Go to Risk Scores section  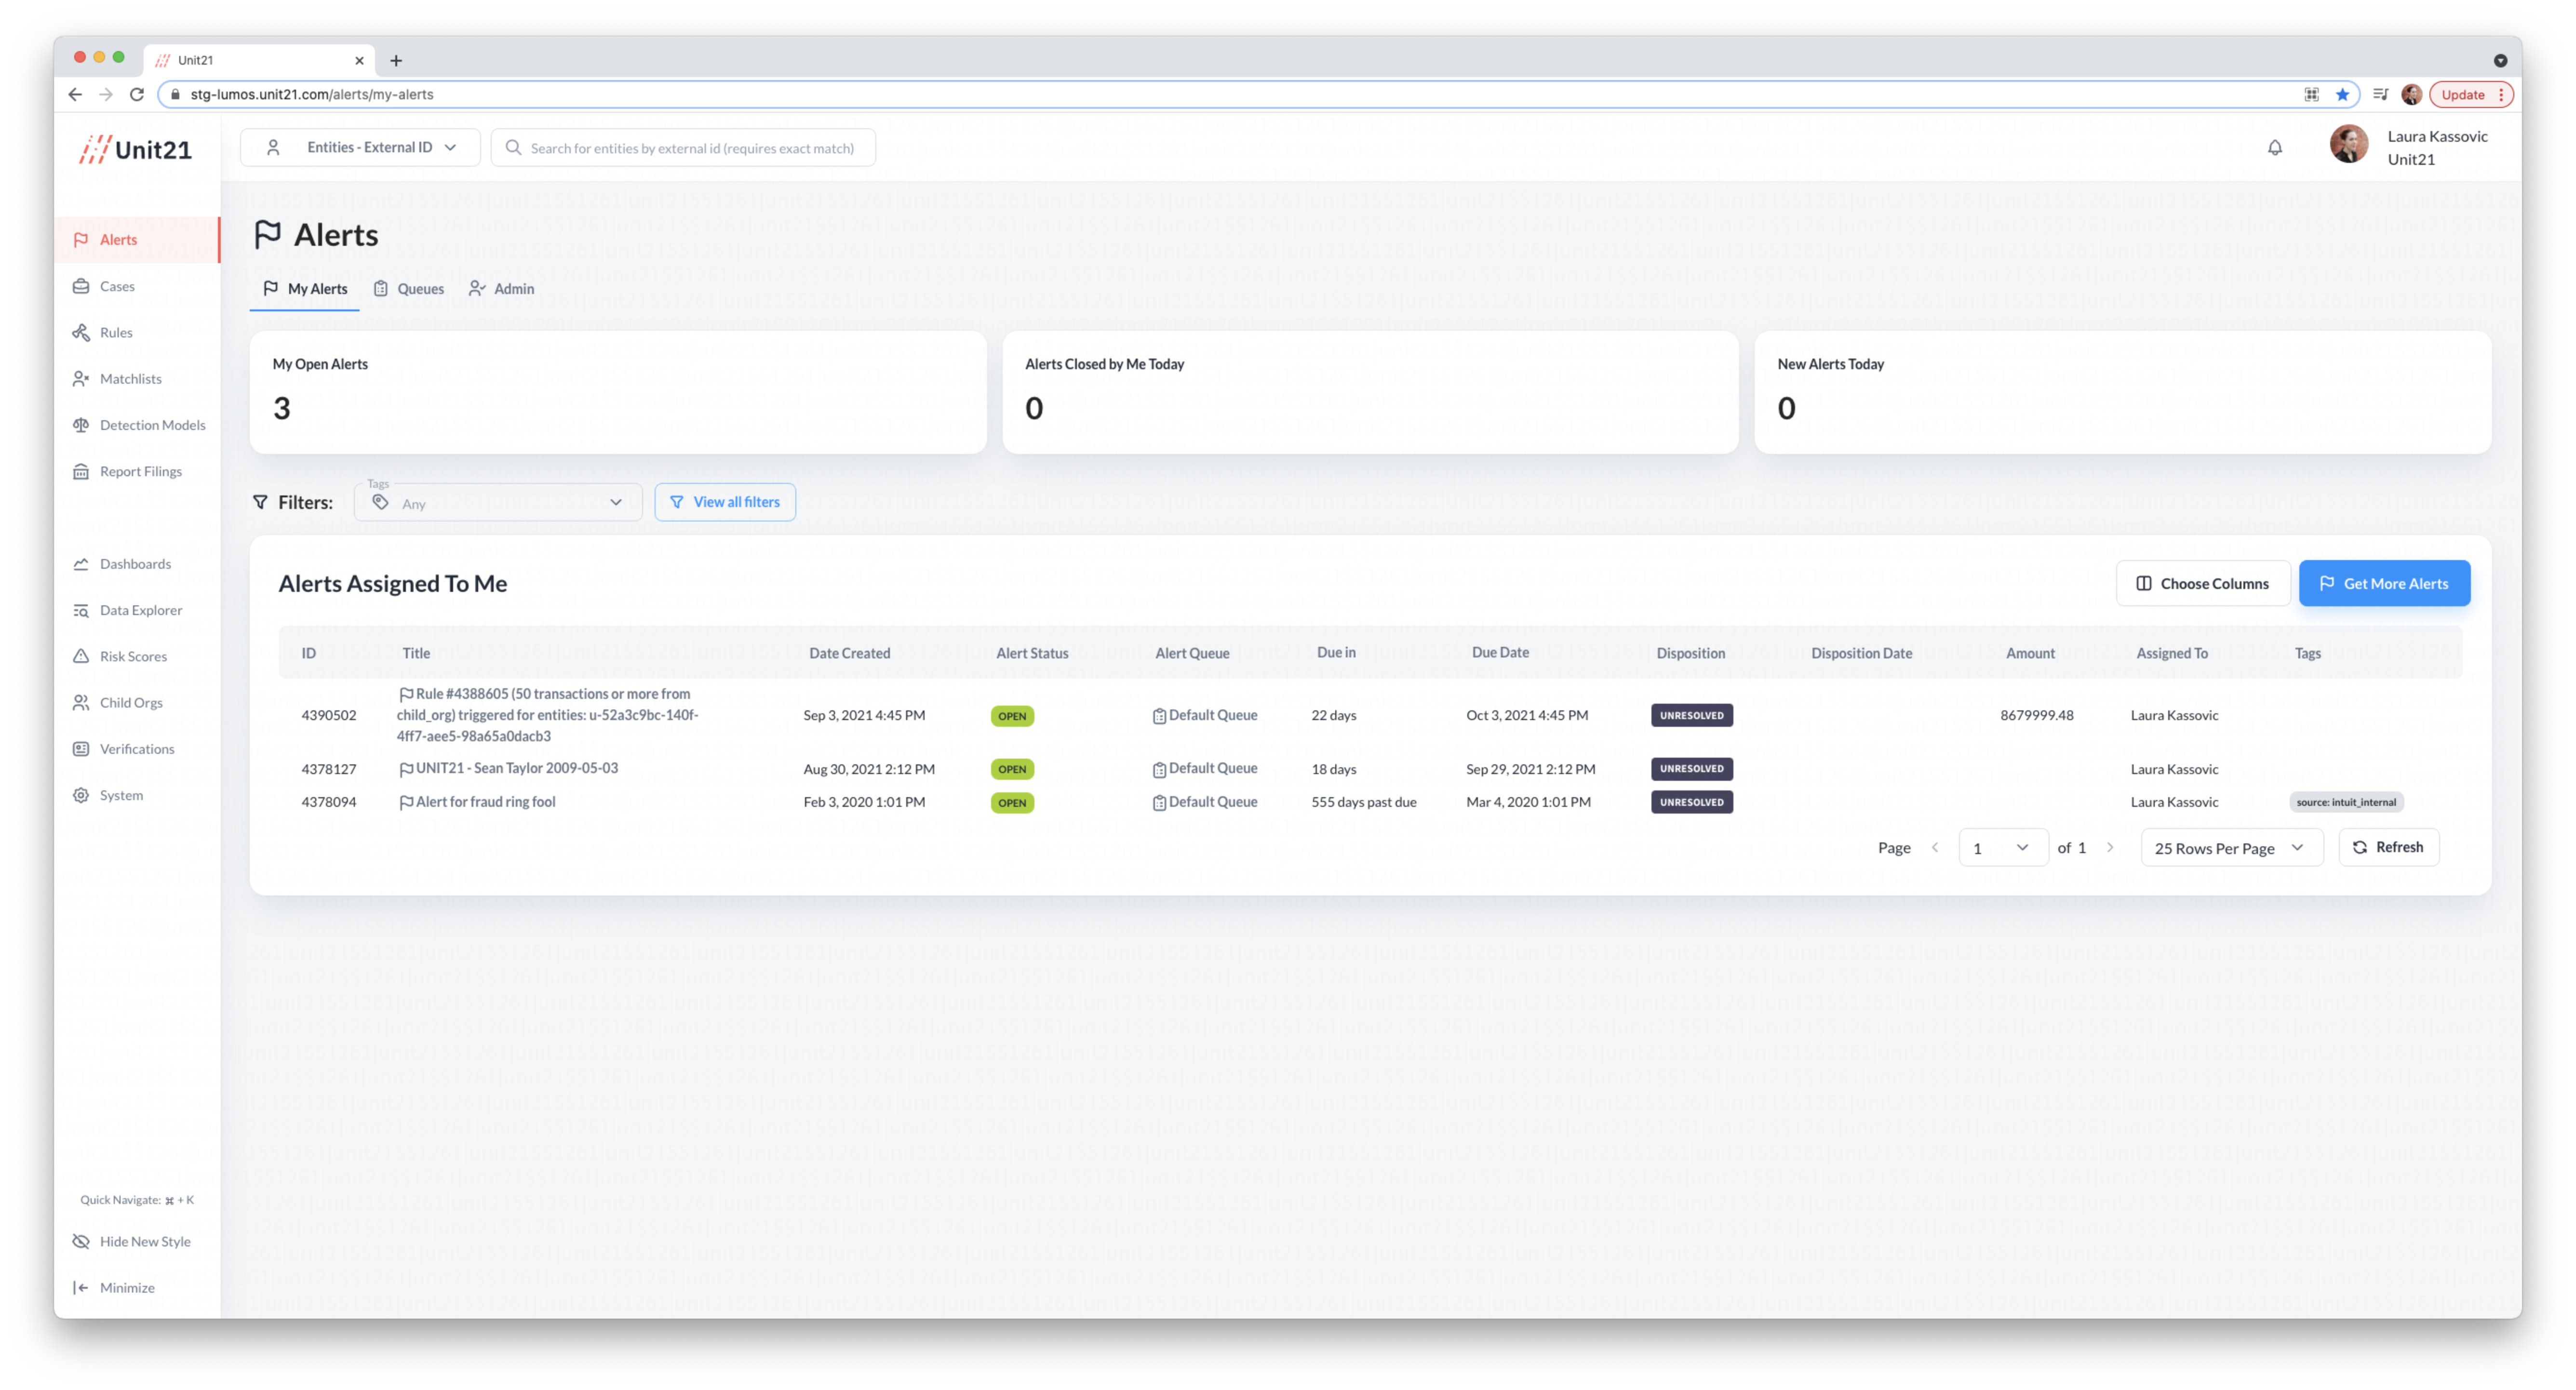pos(133,656)
